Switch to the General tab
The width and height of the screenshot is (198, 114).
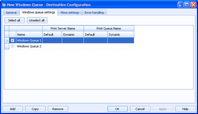pos(11,13)
